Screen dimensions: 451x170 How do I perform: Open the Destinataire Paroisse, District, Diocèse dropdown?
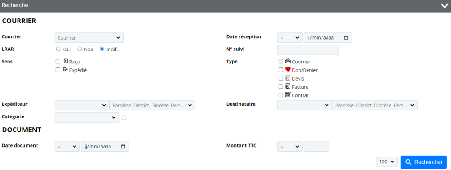375,105
